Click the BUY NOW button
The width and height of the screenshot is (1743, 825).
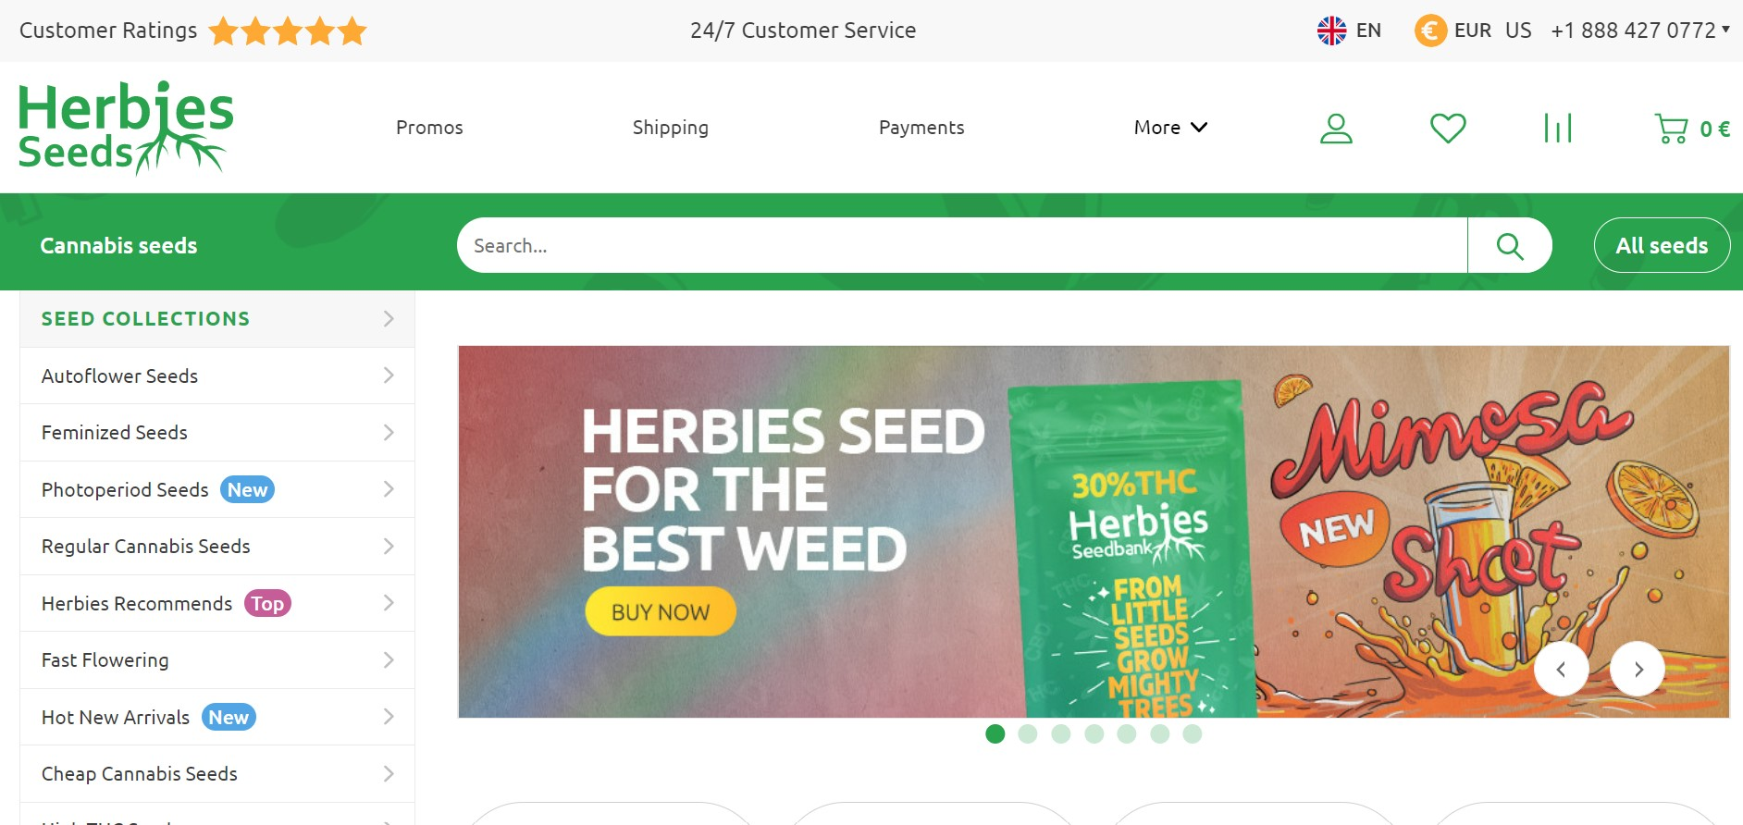(x=661, y=611)
